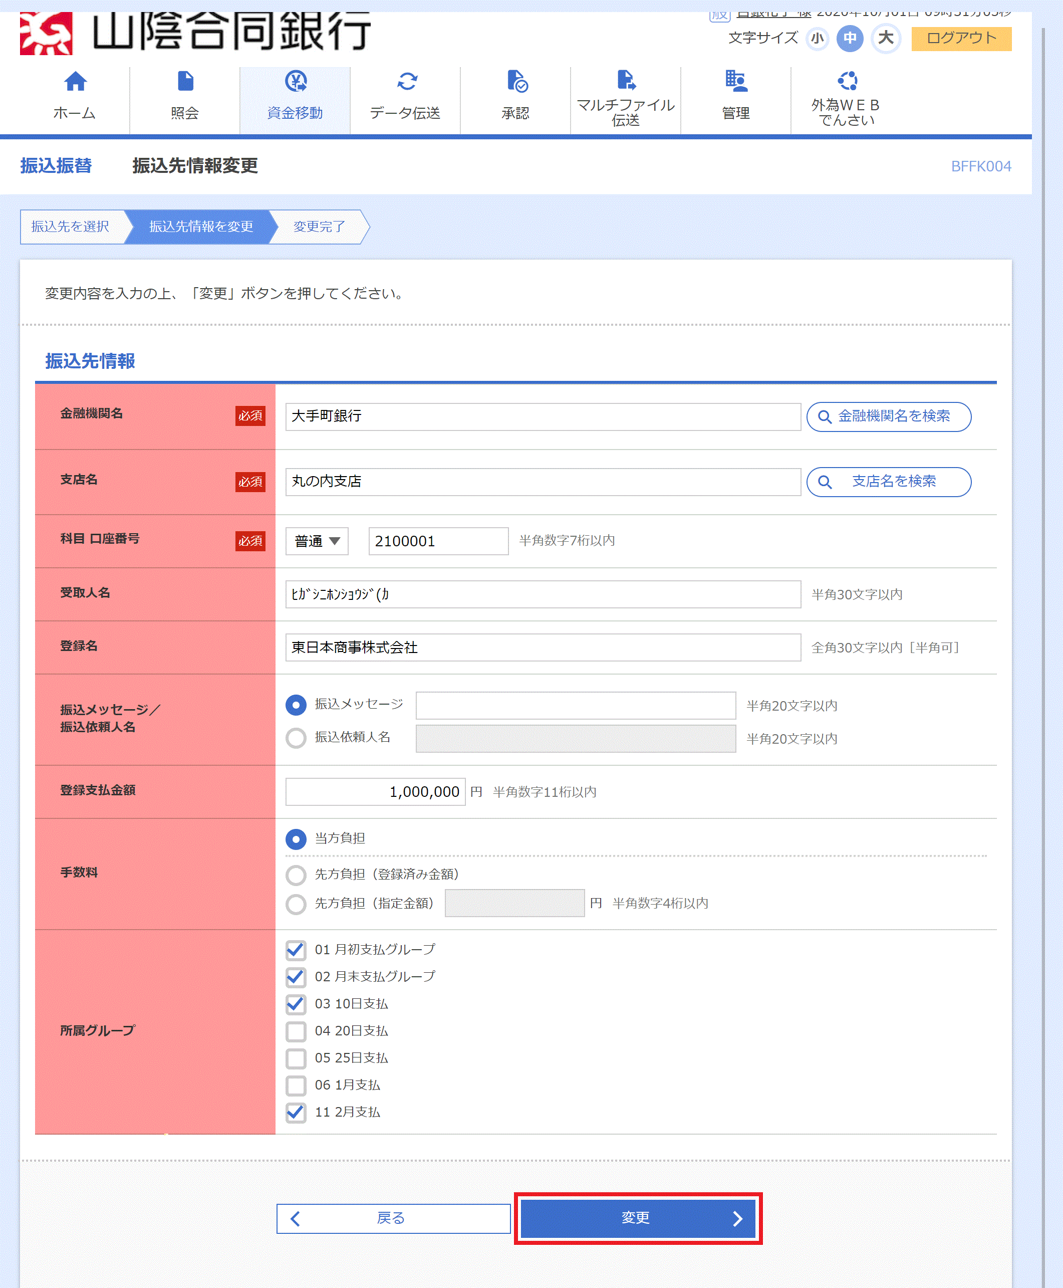
Task: Click the 受取人名 input field
Action: [x=543, y=594]
